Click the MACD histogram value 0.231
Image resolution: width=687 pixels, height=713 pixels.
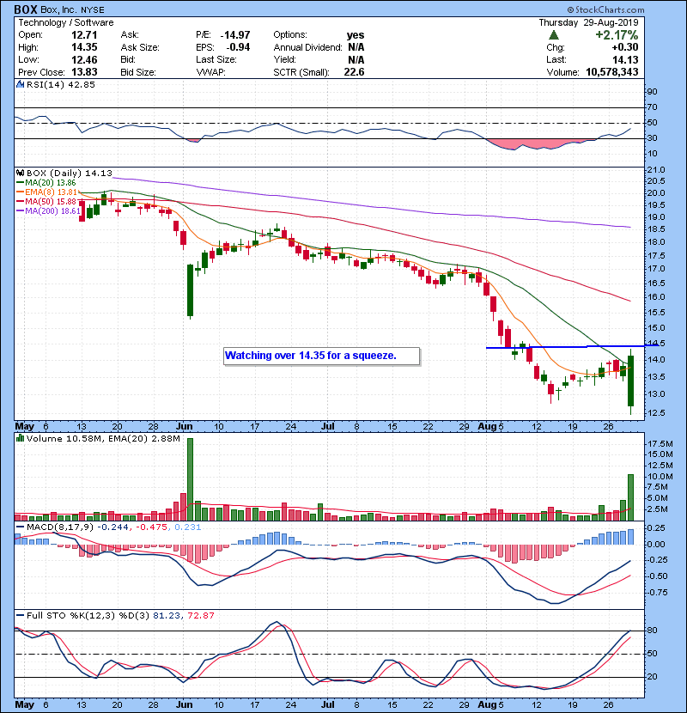coord(188,527)
